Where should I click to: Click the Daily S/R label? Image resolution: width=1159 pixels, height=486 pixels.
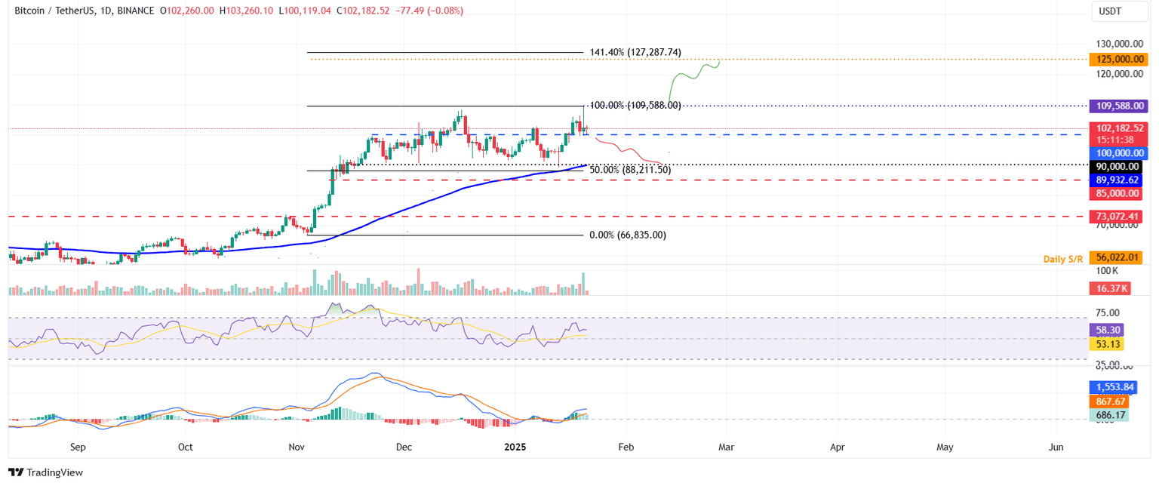(x=1064, y=259)
